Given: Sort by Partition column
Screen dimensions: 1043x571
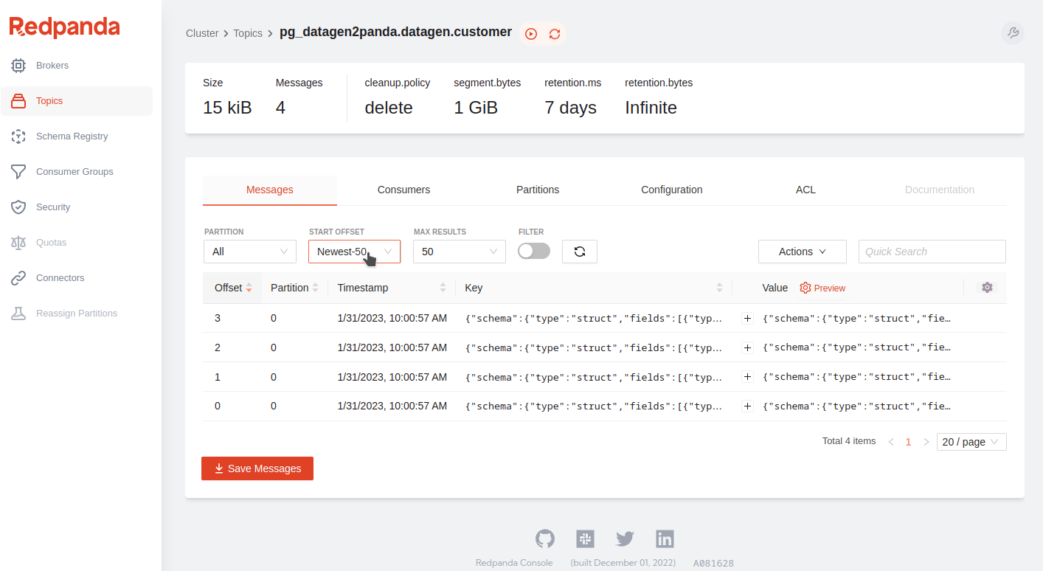Looking at the screenshot, I should click(x=294, y=288).
